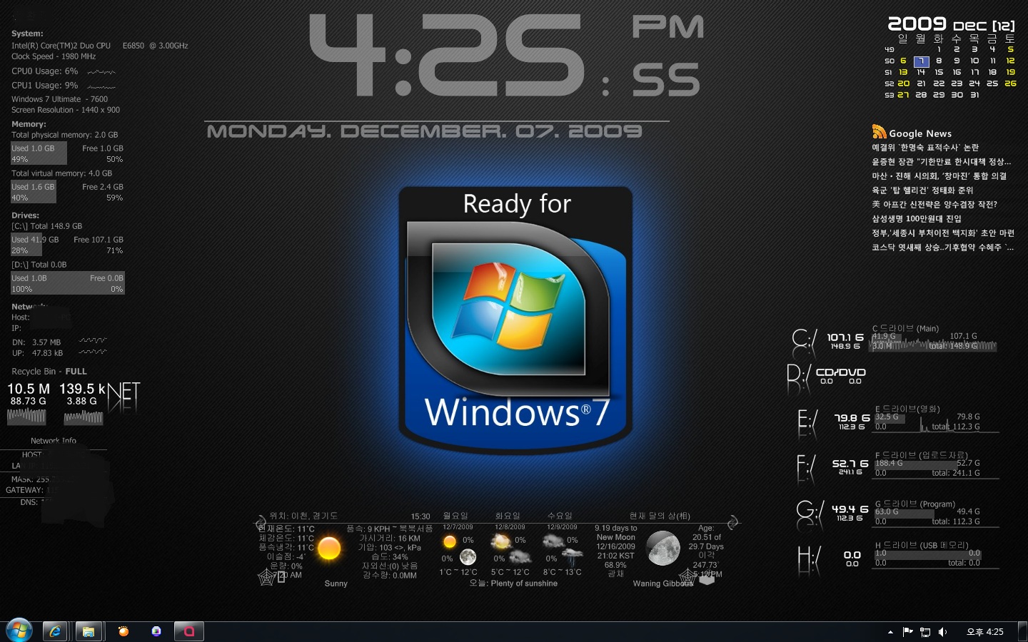Open the headline starting with 윤증현 장관
Screen dimensions: 1028x642
(x=942, y=162)
